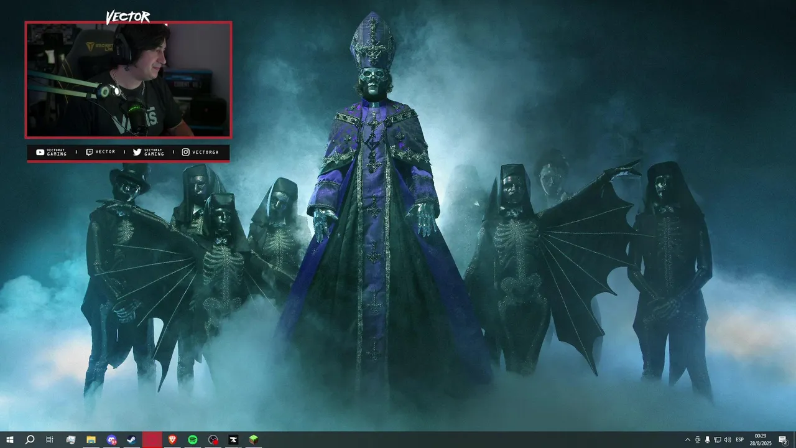Switch to the red highlighted taskbar app

pyautogui.click(x=152, y=440)
